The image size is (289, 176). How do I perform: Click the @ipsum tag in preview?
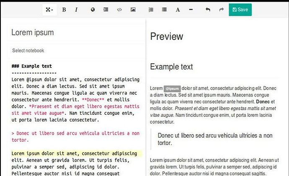click(x=172, y=89)
